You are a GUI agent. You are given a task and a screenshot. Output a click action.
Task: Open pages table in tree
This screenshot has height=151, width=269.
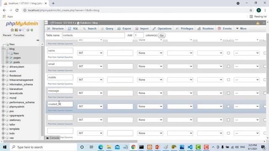click(17, 58)
